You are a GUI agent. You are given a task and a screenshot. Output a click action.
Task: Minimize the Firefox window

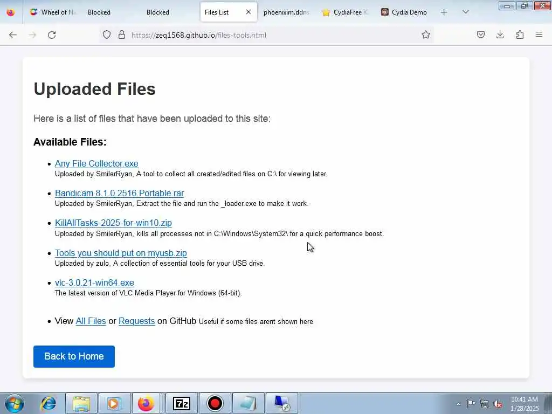click(x=507, y=5)
